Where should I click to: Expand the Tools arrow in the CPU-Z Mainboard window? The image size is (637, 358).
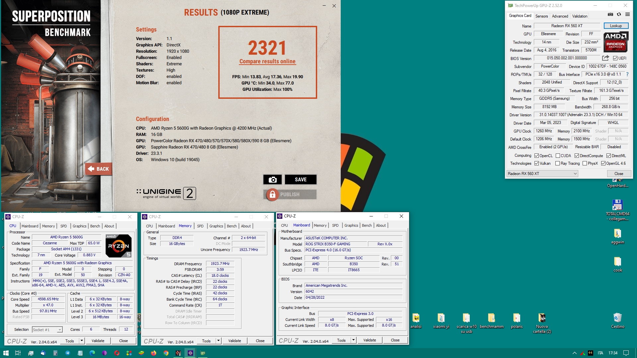(353, 340)
